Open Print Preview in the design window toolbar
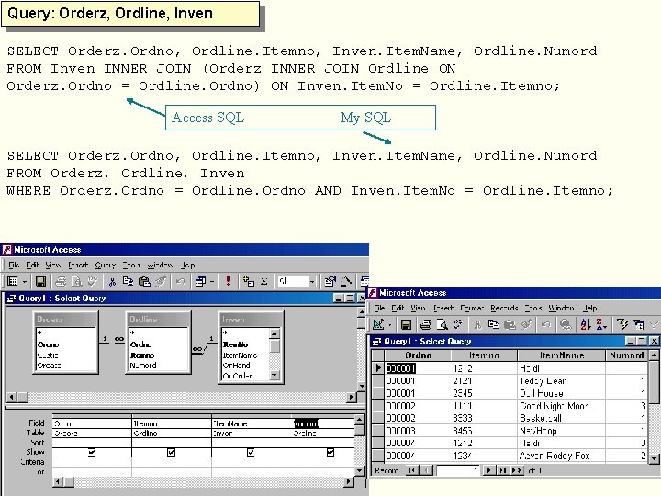Image resolution: width=661 pixels, height=496 pixels. point(77,281)
